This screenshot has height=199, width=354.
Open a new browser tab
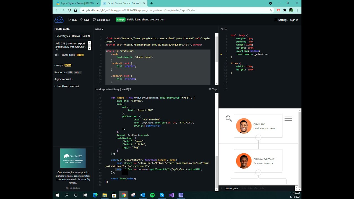[x=152, y=3]
